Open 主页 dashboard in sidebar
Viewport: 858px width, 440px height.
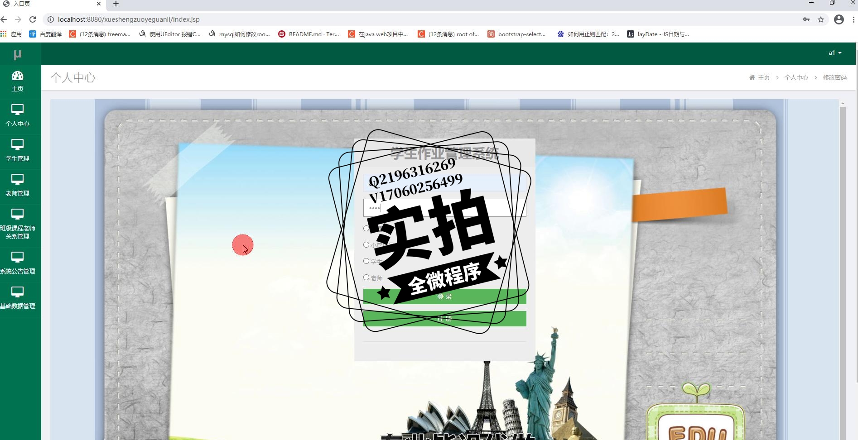[x=18, y=81]
